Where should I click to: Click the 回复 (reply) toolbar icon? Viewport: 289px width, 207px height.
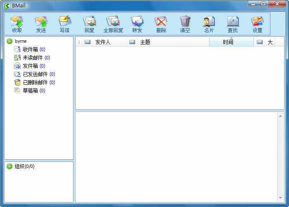tap(90, 24)
